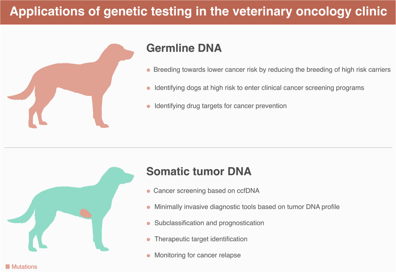Click bullet dot beside 'Breeding towards lower cancer risk'
The width and height of the screenshot is (396, 272).
pyautogui.click(x=148, y=70)
